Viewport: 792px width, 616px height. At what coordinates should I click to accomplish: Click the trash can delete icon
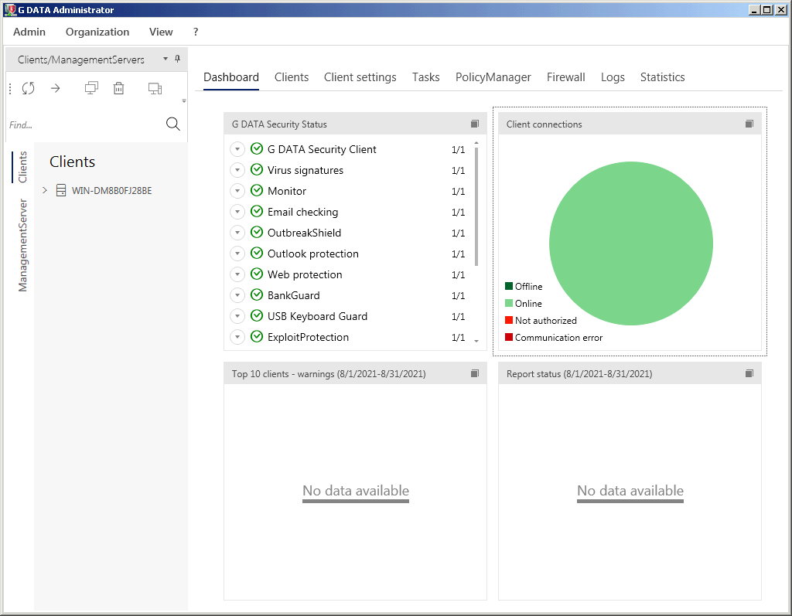118,88
